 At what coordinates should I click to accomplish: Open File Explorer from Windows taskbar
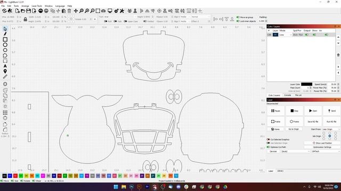point(124,187)
